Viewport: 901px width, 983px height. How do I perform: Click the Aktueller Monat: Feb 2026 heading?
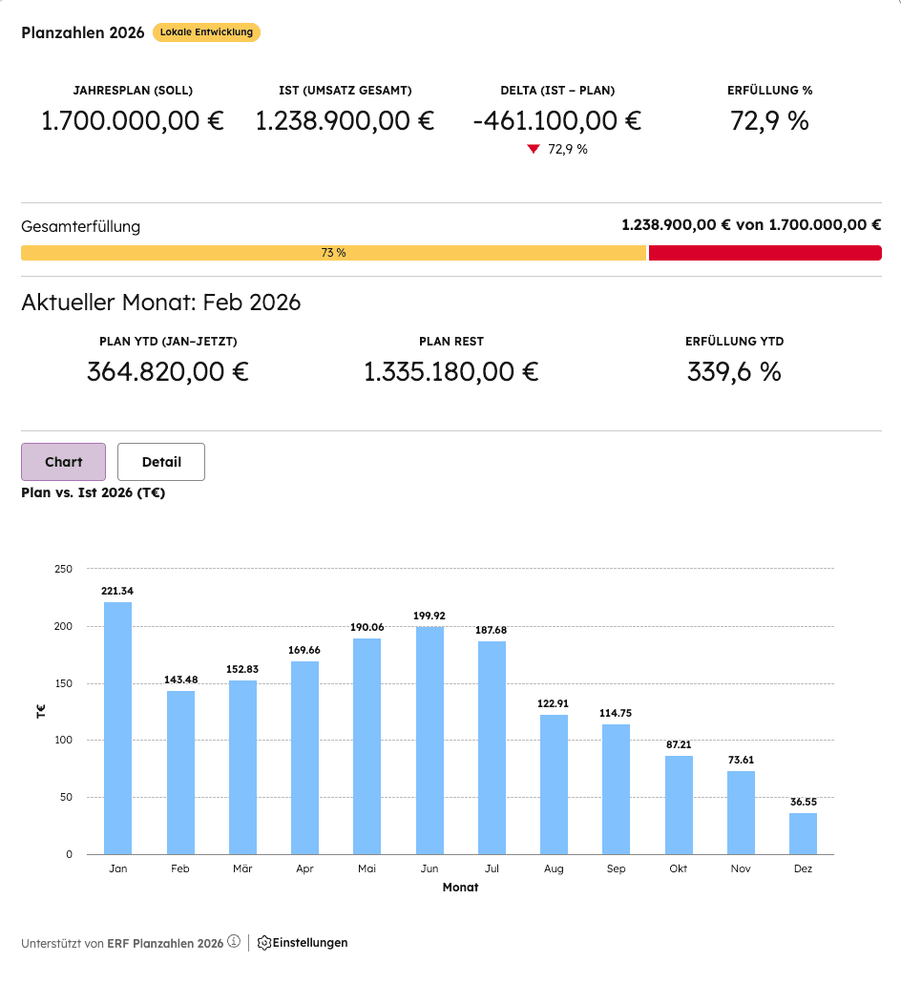pyautogui.click(x=160, y=303)
